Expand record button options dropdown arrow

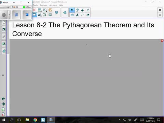click(x=9, y=15)
